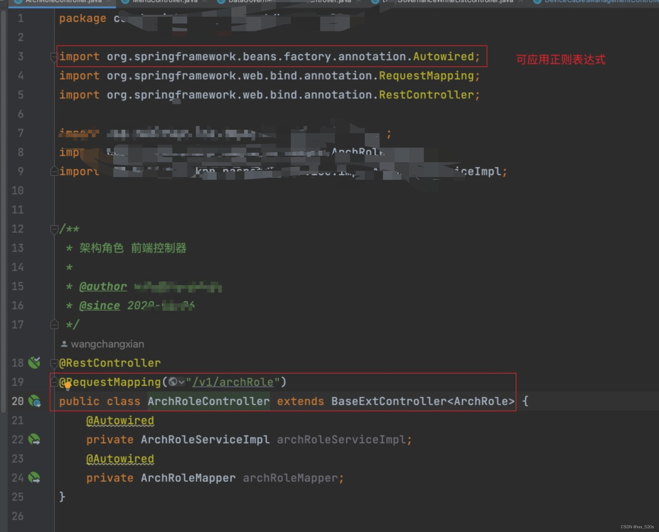The image size is (659, 532).
Task: Switch to MenuController.java editor tab
Action: click(x=165, y=2)
